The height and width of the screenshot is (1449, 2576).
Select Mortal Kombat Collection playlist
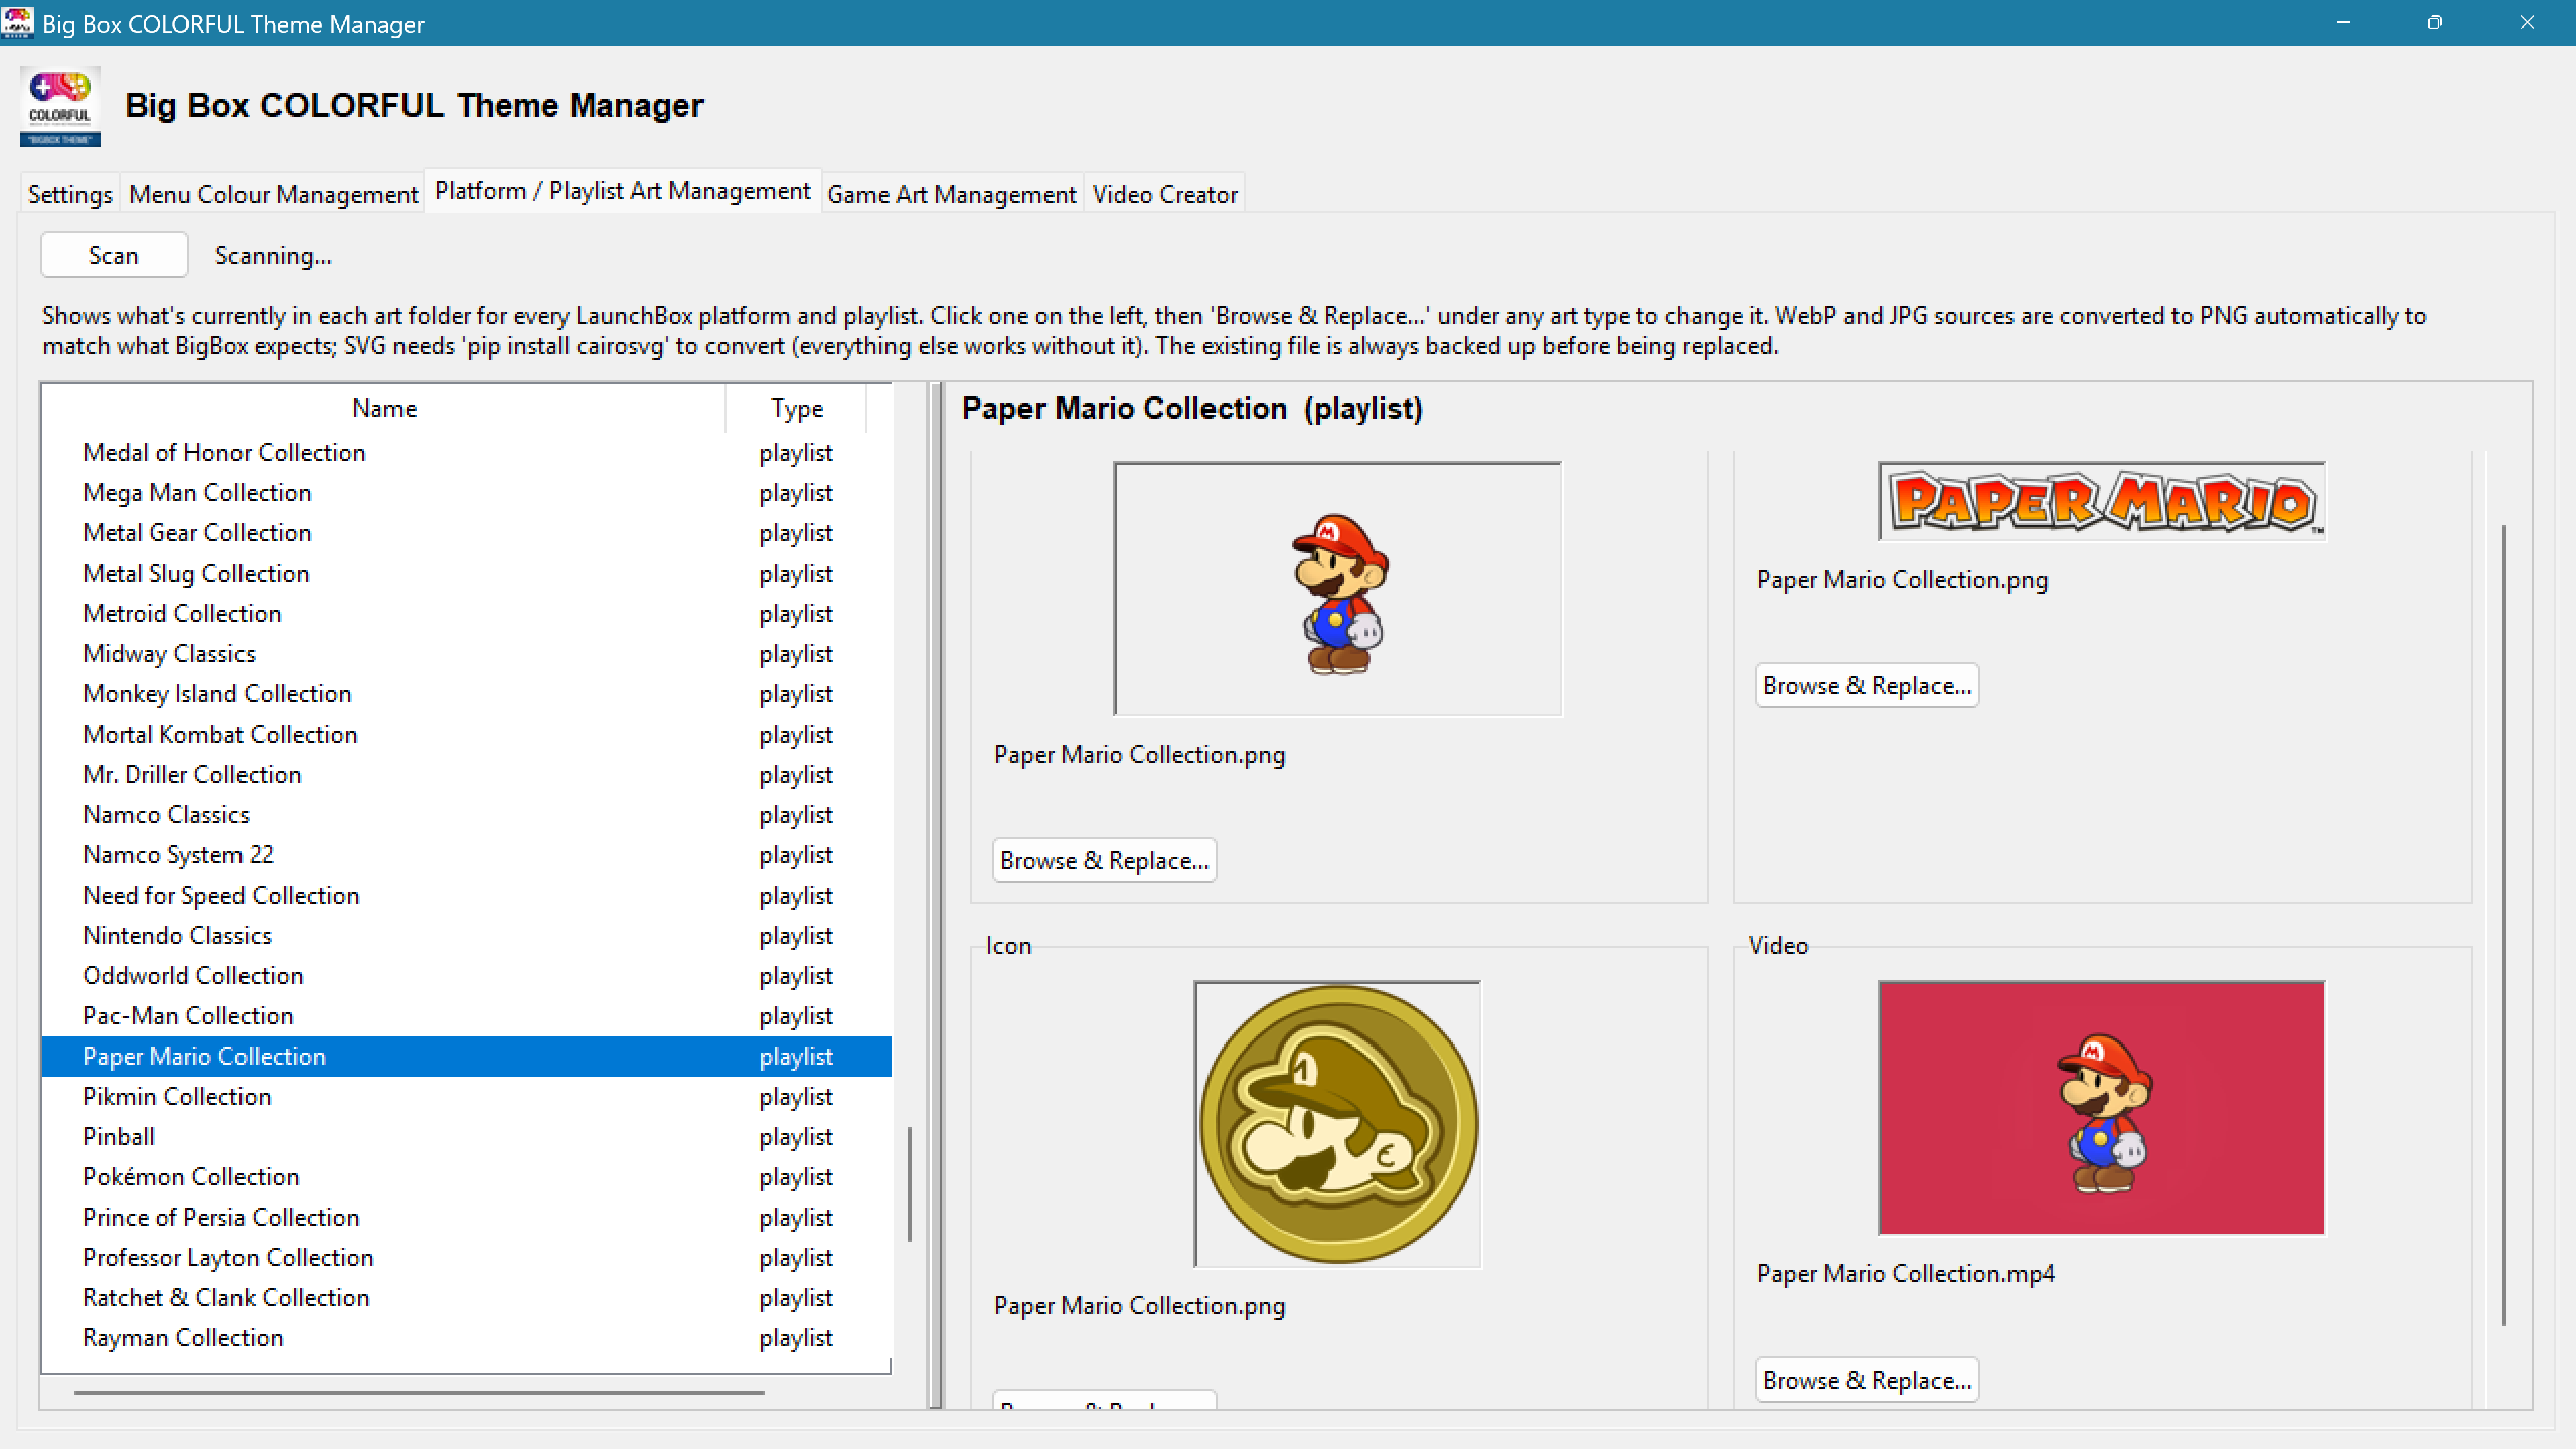click(x=466, y=735)
